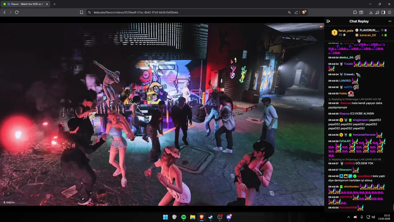The image size is (394, 222).
Task: Open Steam from the taskbar
Action: tap(211, 217)
